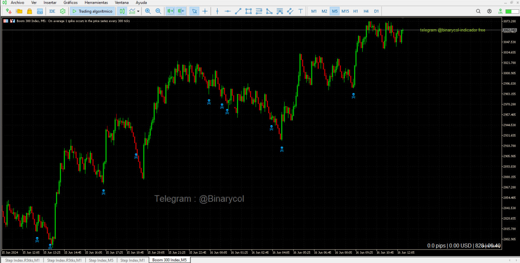The width and height of the screenshot is (520, 263).
Task: Click the blue window panel toolbar icon
Action: coord(40,11)
